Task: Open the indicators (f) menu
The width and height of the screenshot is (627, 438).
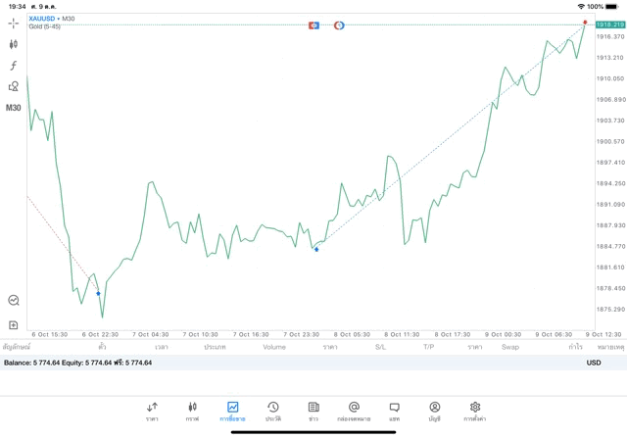Action: tap(14, 66)
